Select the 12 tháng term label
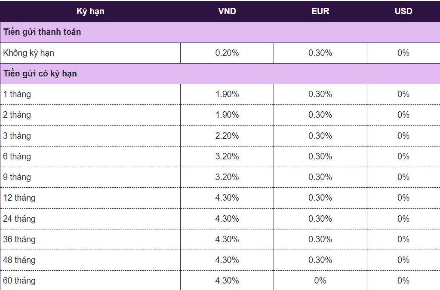 [x=19, y=198]
